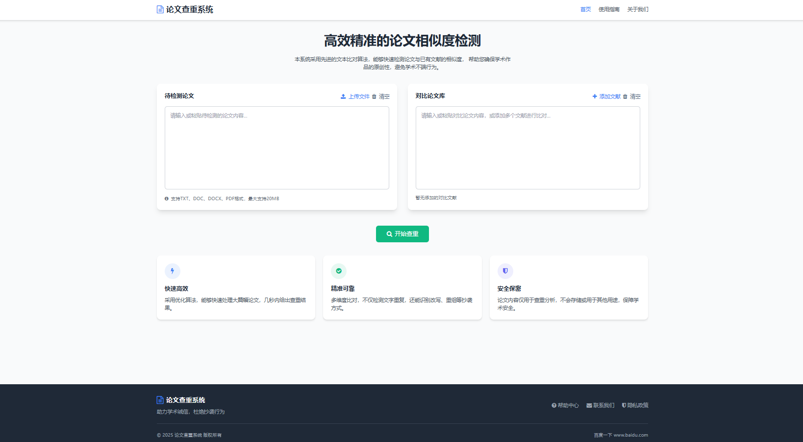Click the footer document logo icon

[x=160, y=400]
